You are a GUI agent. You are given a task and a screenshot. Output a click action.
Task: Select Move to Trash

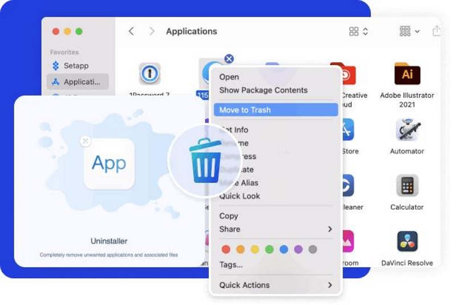pos(276,110)
